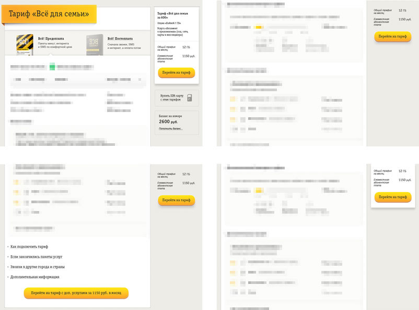Image resolution: width=419 pixels, height=310 pixels.
Task: Expand «Звонки в другие города и страны»
Action: coord(38,267)
